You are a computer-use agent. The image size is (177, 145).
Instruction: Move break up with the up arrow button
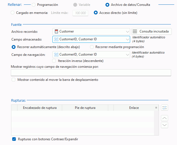[x=165, y=118]
